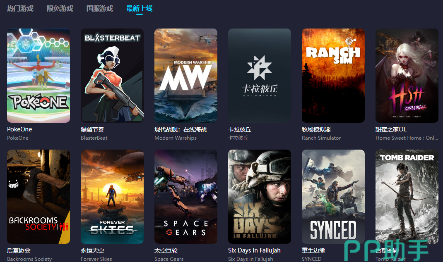Open the SYNCED game cover
443x262 pixels.
pyautogui.click(x=333, y=197)
